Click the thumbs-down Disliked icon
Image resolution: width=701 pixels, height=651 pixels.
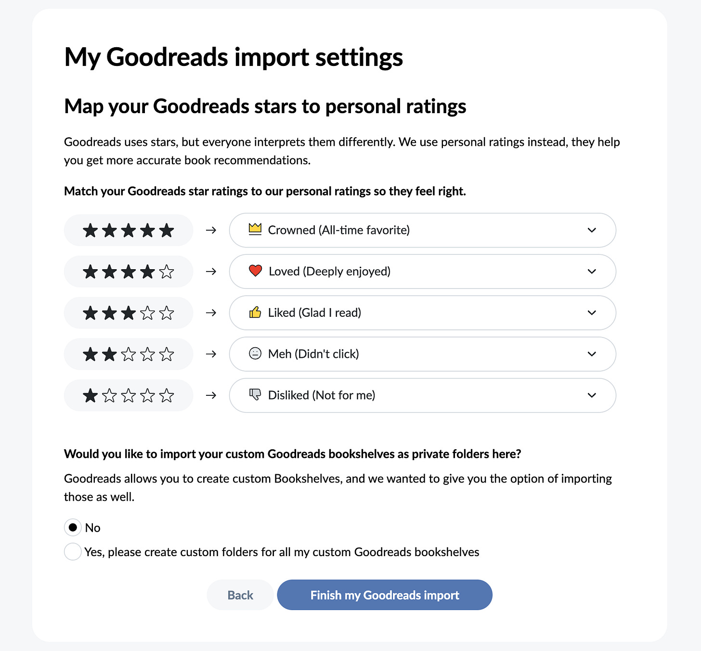pyautogui.click(x=255, y=395)
